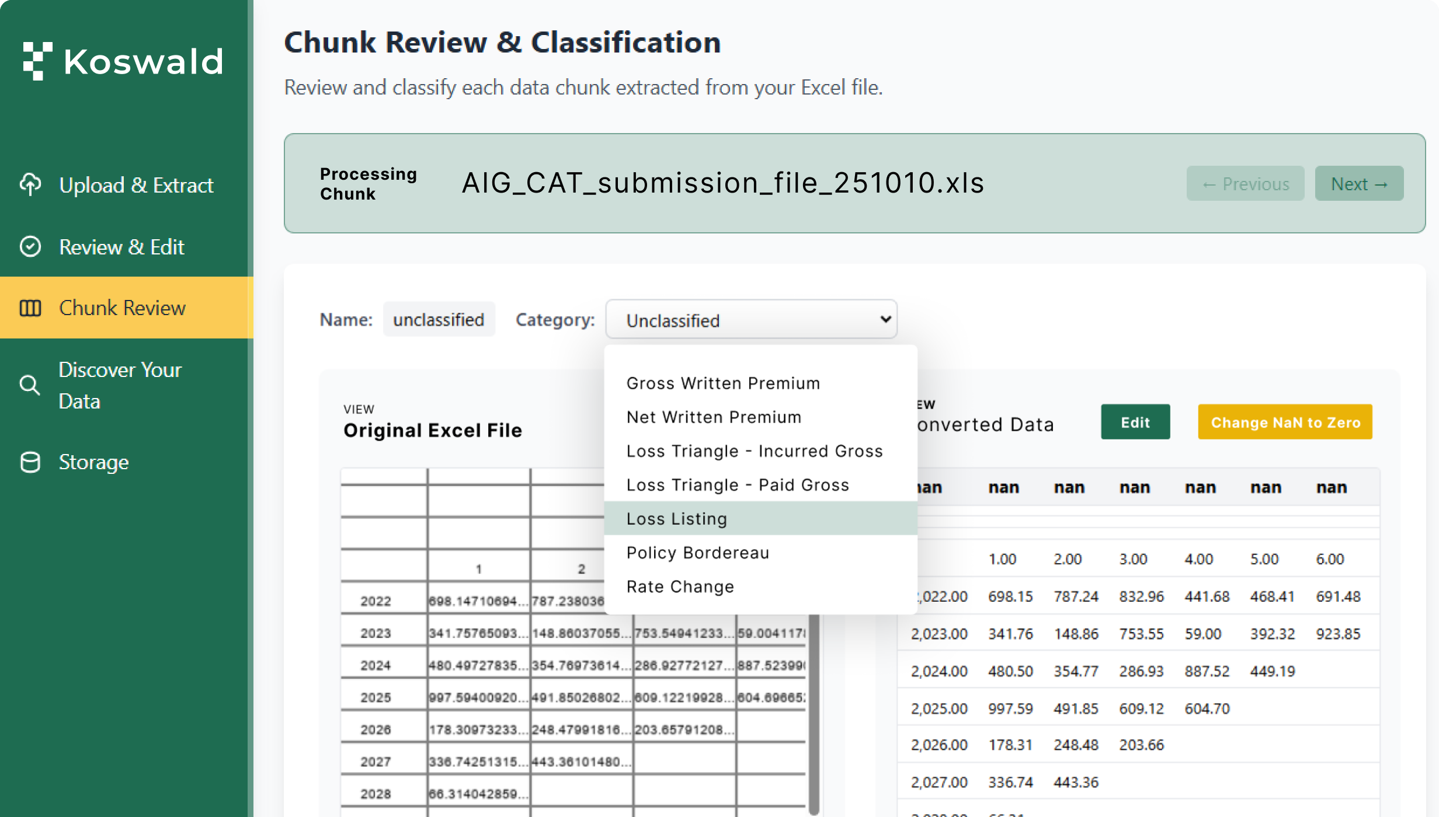
Task: Choose Policy Bordereau in the dropdown
Action: 698,552
